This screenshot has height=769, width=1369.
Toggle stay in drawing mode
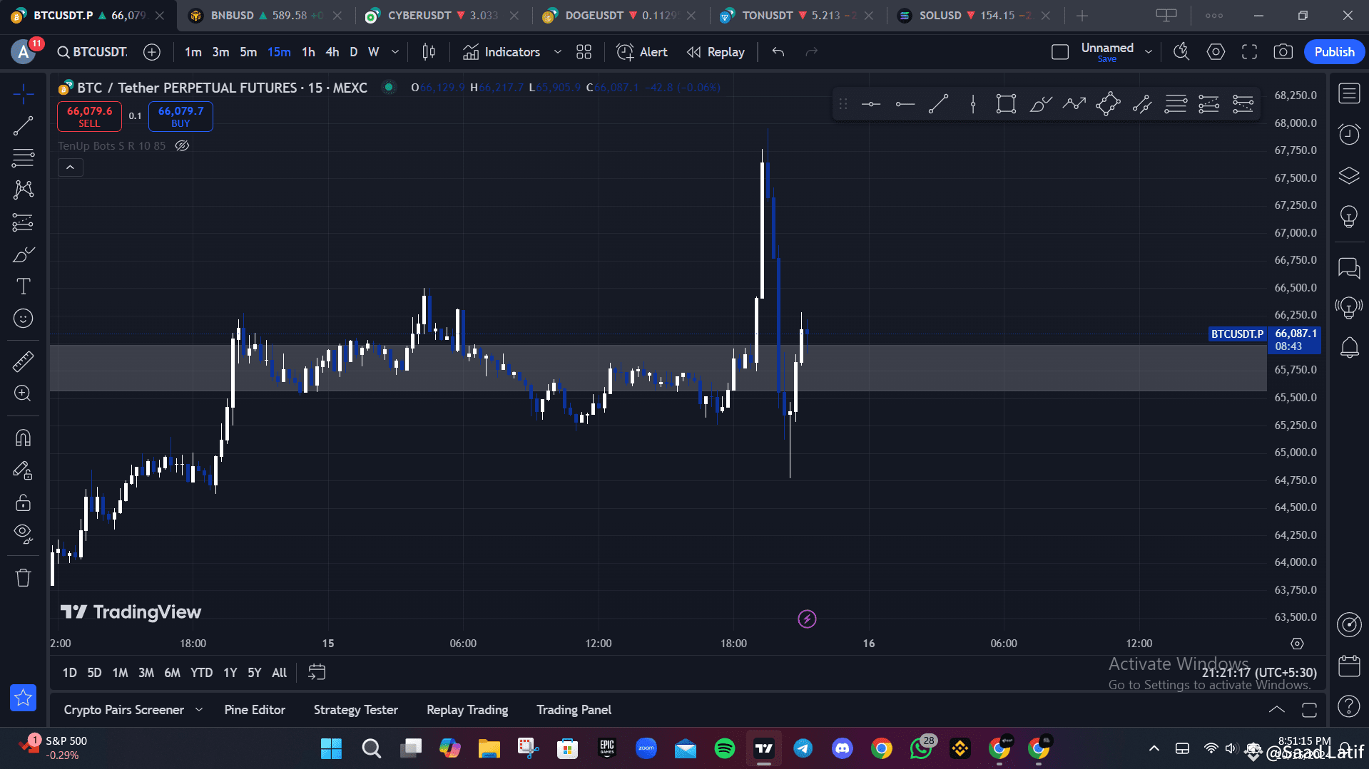[23, 470]
